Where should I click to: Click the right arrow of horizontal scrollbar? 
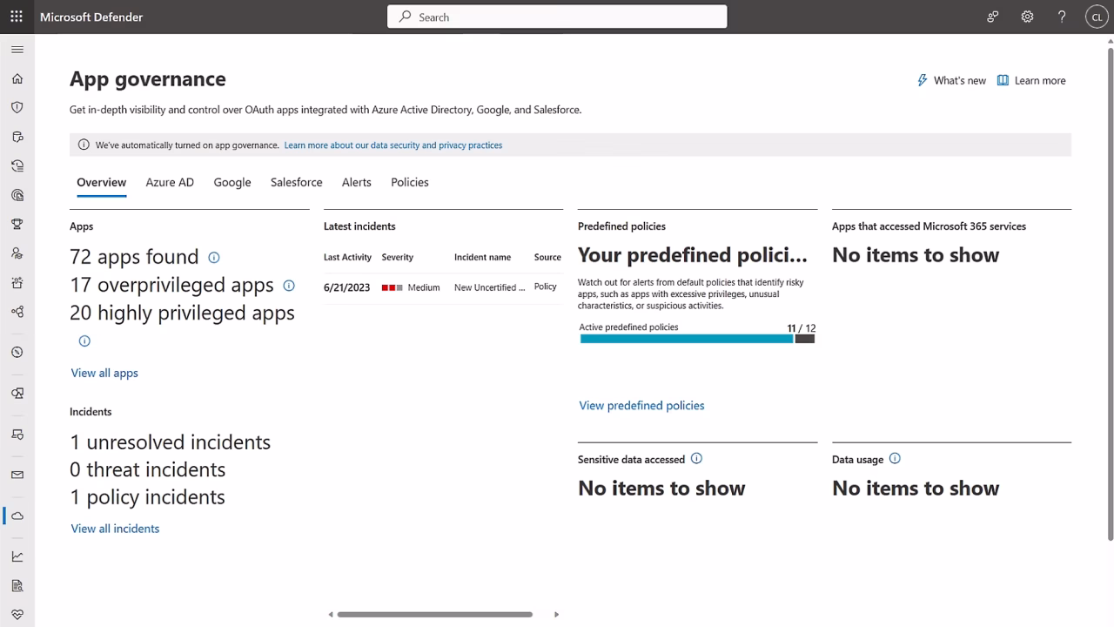tap(557, 614)
